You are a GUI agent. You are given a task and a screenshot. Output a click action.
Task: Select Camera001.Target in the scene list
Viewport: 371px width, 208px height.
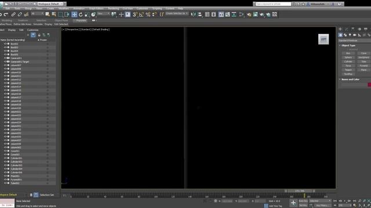(x=20, y=62)
